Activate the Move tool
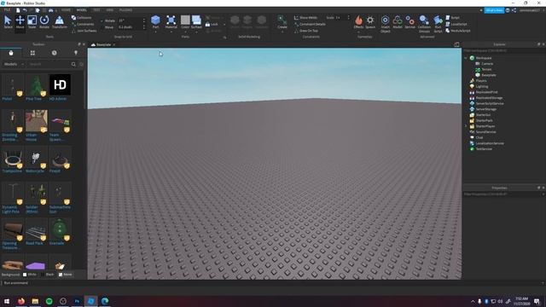Screen dimensions: 546x307 [x=20, y=21]
